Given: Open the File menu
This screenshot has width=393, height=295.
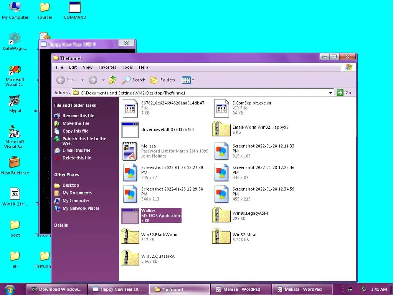Looking at the screenshot, I should pos(59,67).
